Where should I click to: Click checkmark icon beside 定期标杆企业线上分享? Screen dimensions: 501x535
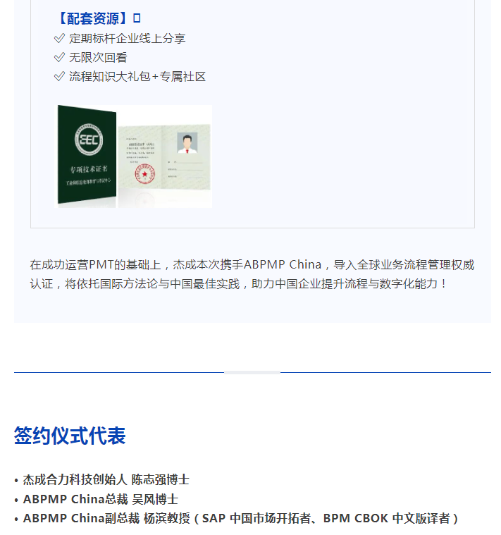59,38
